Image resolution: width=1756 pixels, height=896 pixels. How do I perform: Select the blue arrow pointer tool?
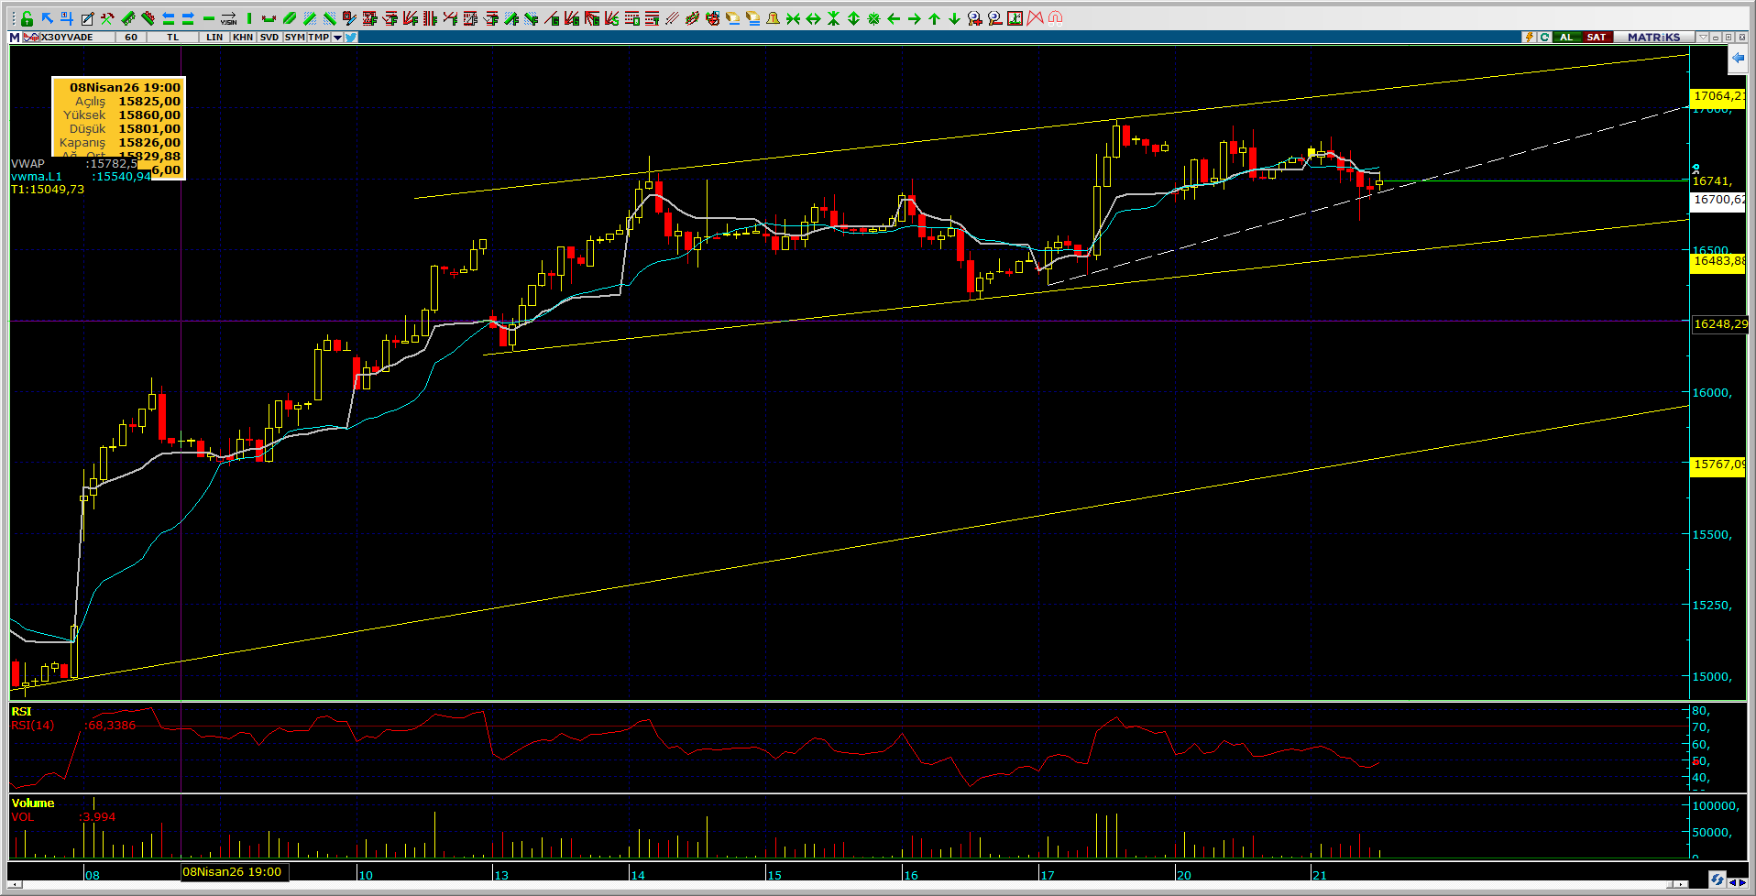pyautogui.click(x=47, y=18)
